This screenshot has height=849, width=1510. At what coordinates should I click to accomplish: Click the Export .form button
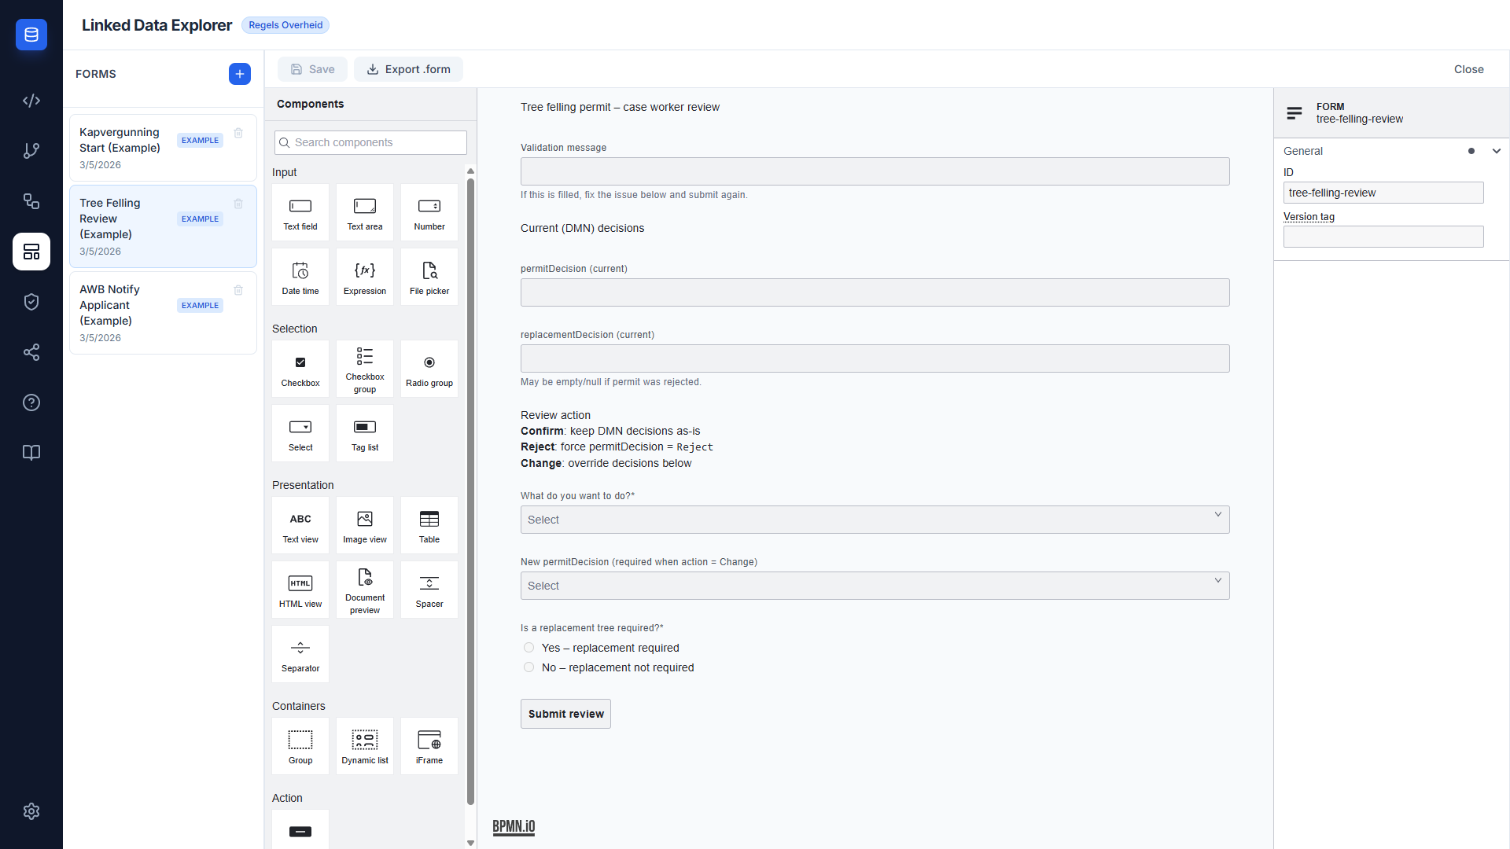click(x=408, y=69)
